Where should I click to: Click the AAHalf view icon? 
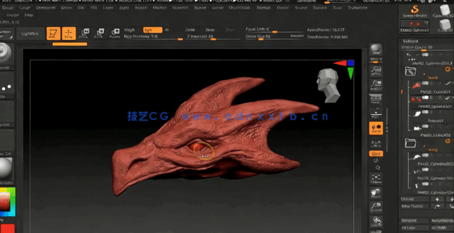coord(376,85)
